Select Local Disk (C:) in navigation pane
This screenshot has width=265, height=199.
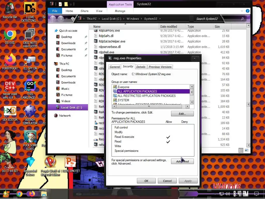tap(68, 108)
